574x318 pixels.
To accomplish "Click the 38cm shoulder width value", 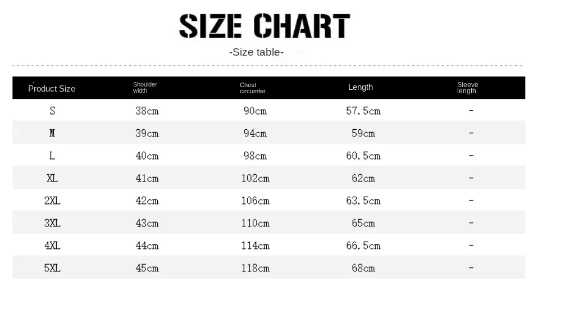I will [147, 111].
